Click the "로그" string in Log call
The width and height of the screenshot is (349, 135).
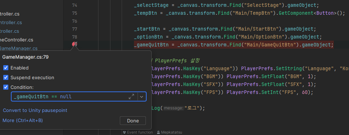tap(192, 108)
